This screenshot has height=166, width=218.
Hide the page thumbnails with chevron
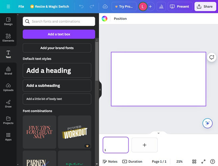(x=159, y=133)
